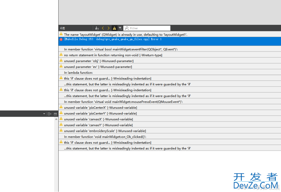Image resolution: width=281 pixels, height=192 pixels.
Task: Select the Makefile.Debug Error 1 issue
Action: 113,39
